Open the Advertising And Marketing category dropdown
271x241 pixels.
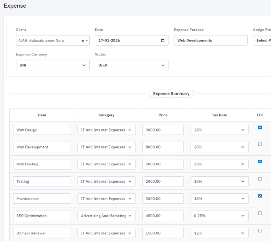(x=106, y=216)
